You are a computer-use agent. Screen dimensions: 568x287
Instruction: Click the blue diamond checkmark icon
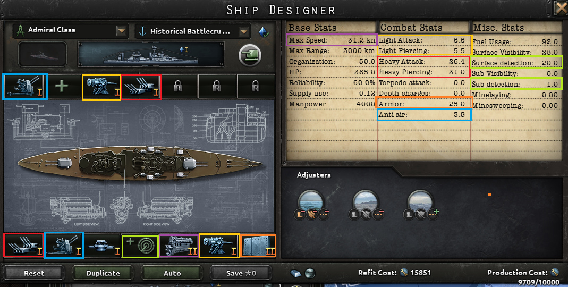[x=264, y=32]
